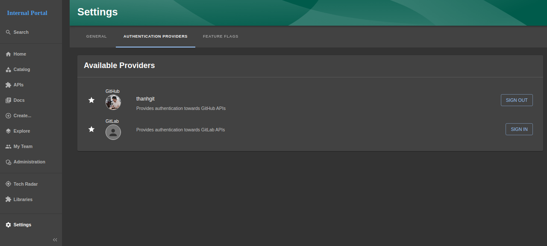
Task: Click the Libraries puzzle icon
Action: pos(8,200)
